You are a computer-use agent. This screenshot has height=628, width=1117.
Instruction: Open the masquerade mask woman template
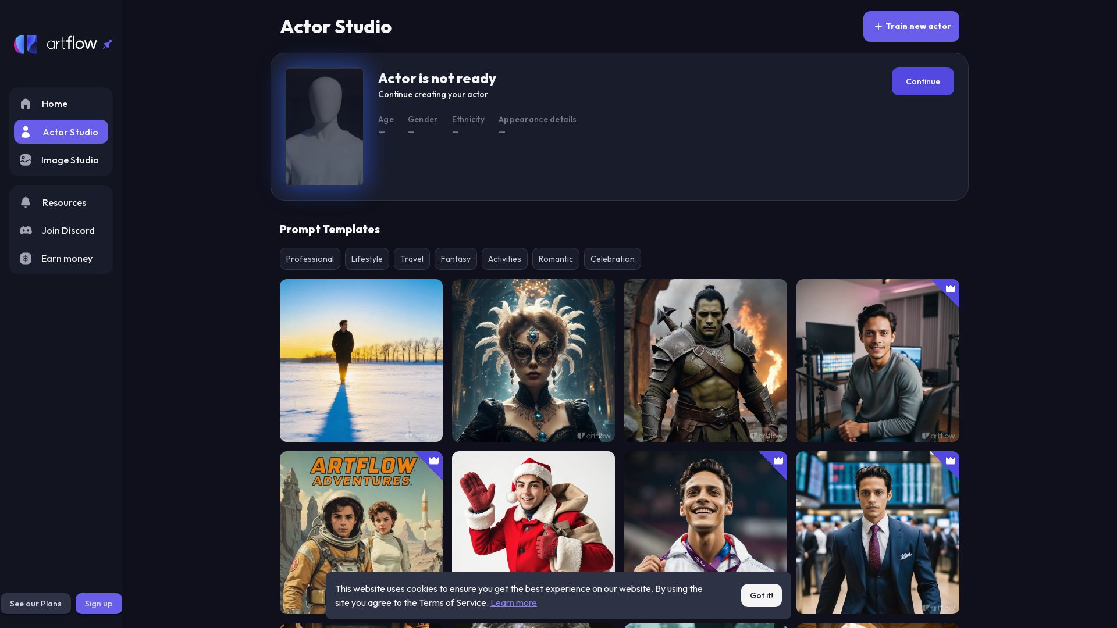click(x=533, y=361)
